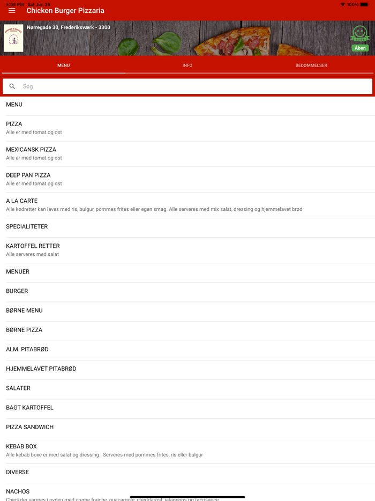This screenshot has height=501, width=375.
Task: Expand the SPECIALITETER category
Action: click(x=187, y=227)
